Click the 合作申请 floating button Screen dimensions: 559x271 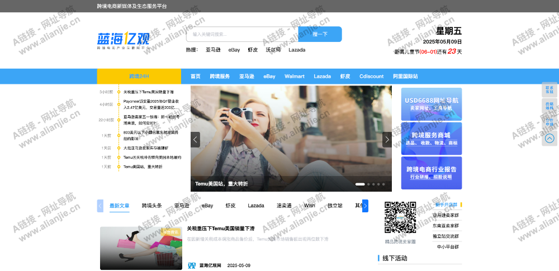coord(549,122)
